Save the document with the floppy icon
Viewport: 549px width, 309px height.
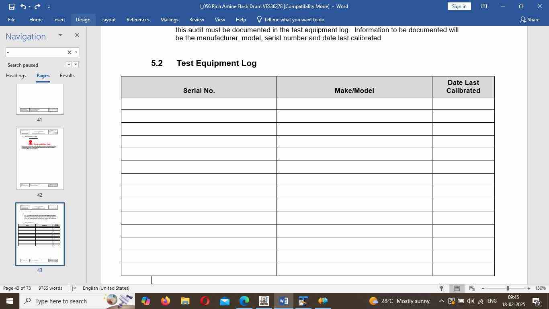pyautogui.click(x=11, y=6)
